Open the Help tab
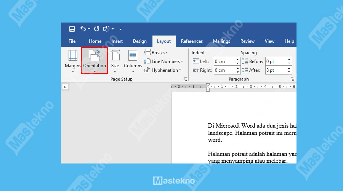Image resolution: width=343 pixels, height=191 pixels. 289,41
